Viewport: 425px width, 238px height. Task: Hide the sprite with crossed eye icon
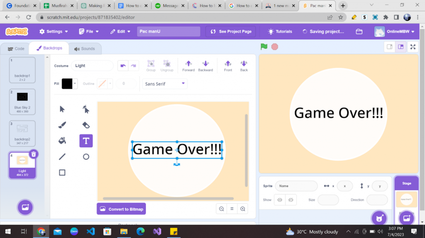click(x=291, y=200)
